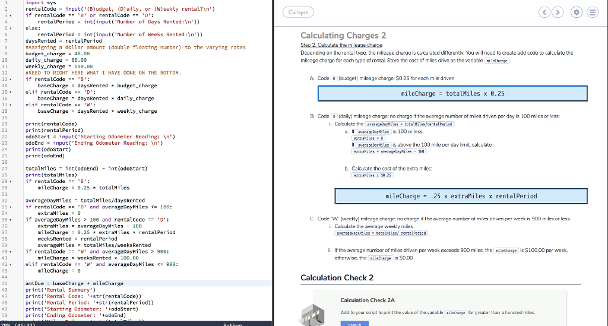Open the settings gear icon
Screen dimensions: 608x326
point(577,12)
